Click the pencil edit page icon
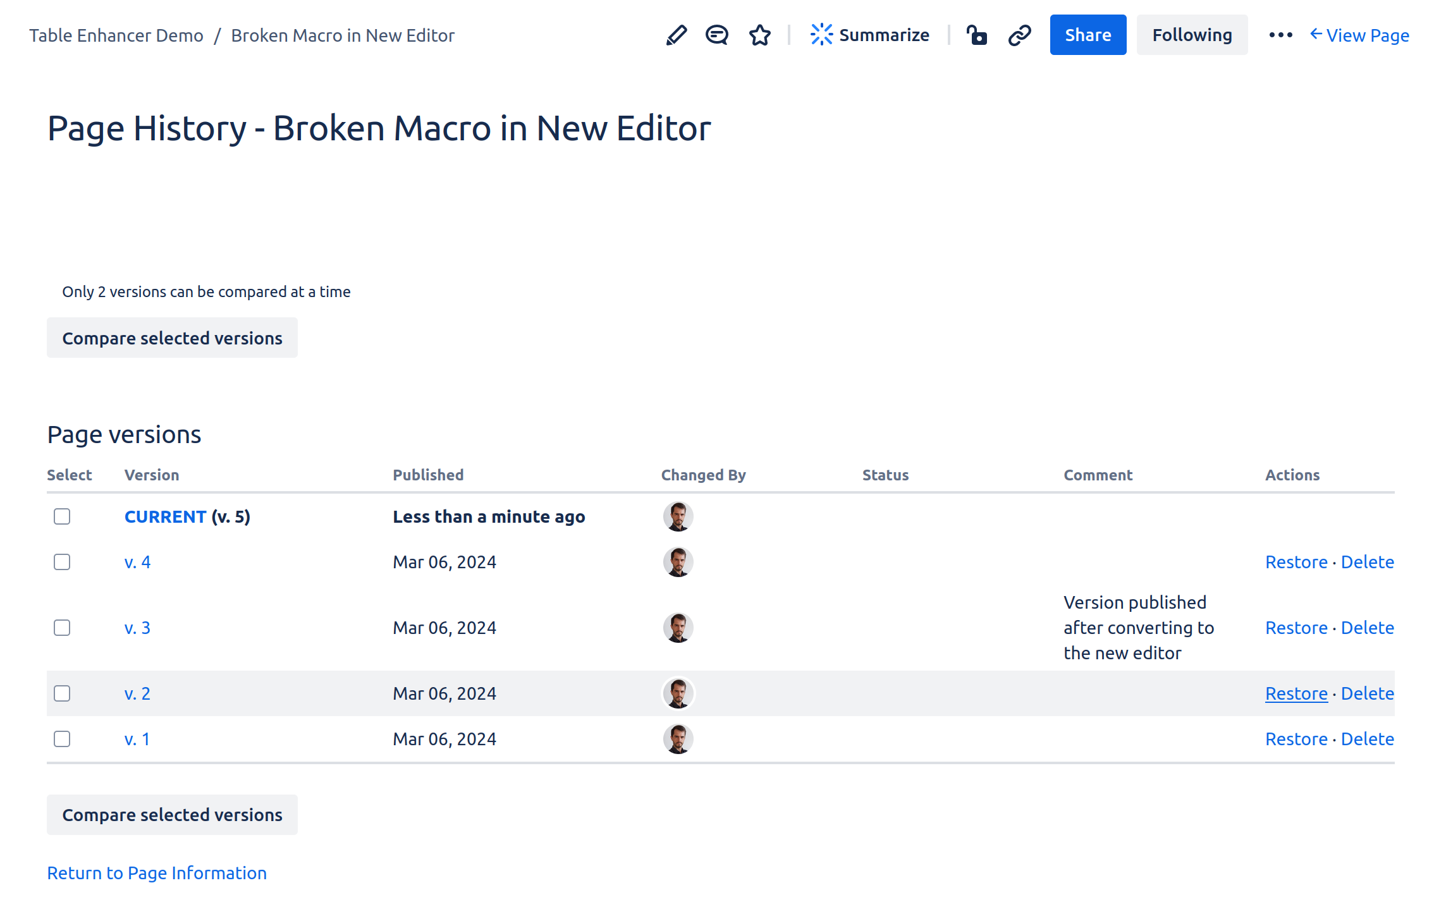 click(x=676, y=35)
